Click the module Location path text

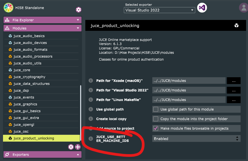point(136,53)
